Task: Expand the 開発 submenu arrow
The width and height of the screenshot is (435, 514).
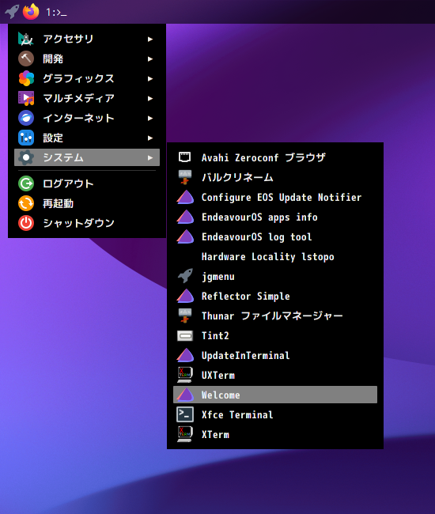Action: pos(150,59)
